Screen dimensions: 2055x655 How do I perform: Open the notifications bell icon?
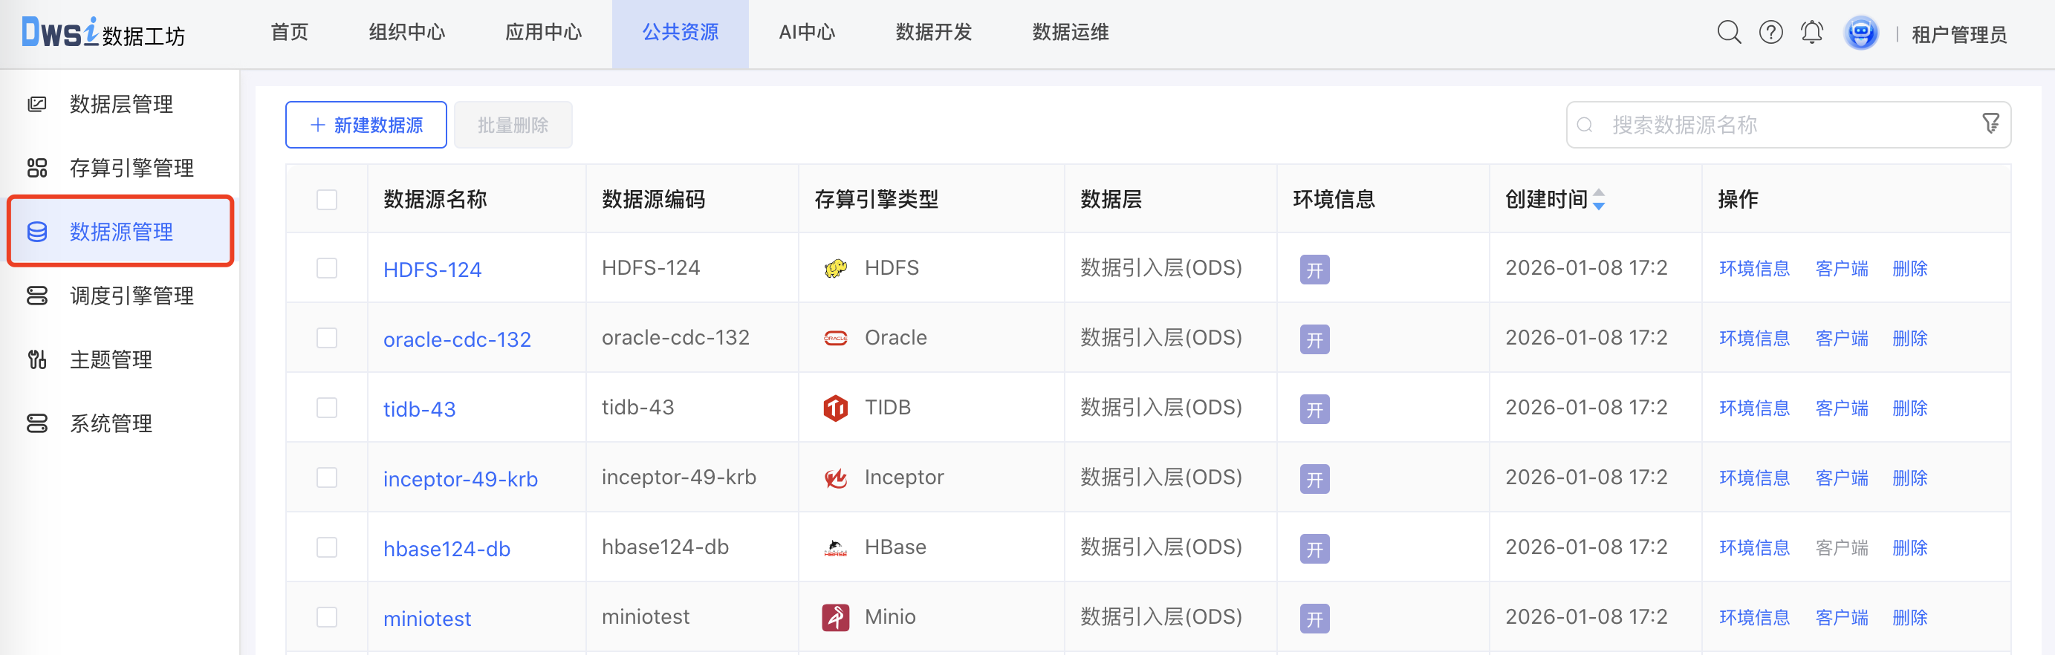pyautogui.click(x=1812, y=33)
